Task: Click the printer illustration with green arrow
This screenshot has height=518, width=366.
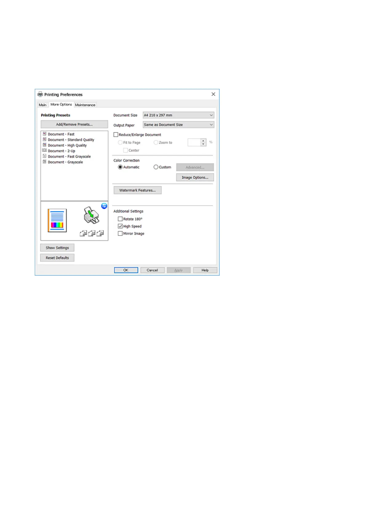Action: pyautogui.click(x=91, y=215)
